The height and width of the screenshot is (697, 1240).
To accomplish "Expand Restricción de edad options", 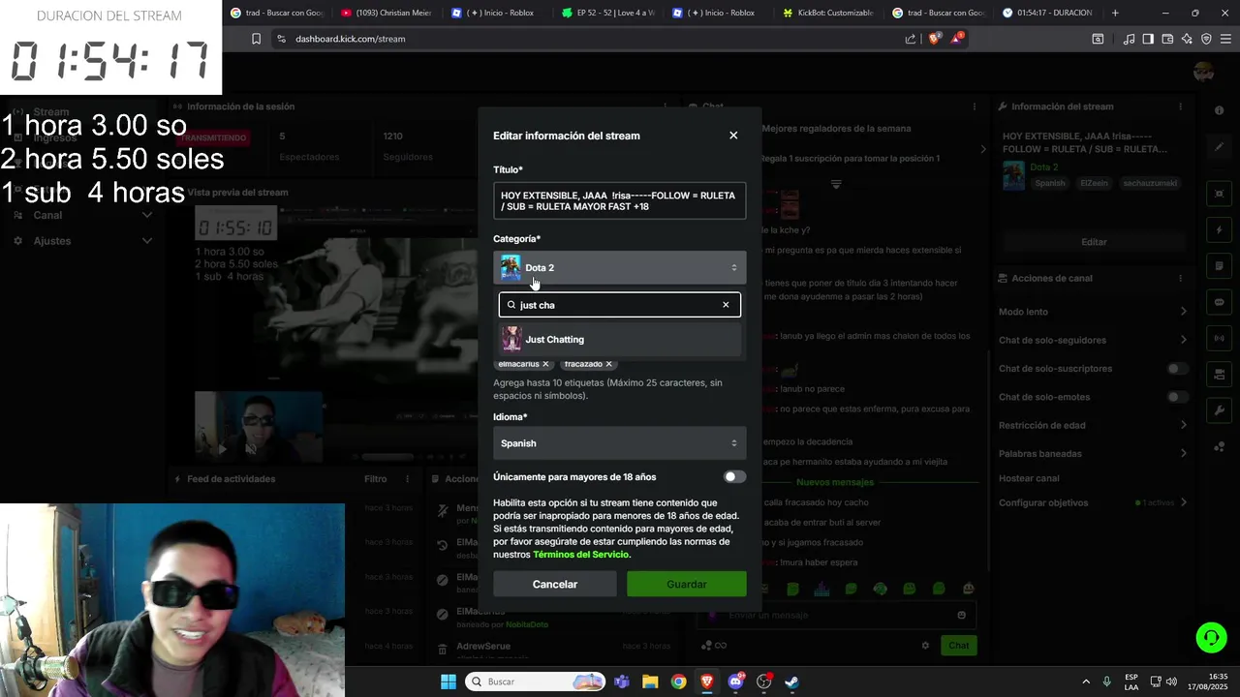I will 1183,425.
